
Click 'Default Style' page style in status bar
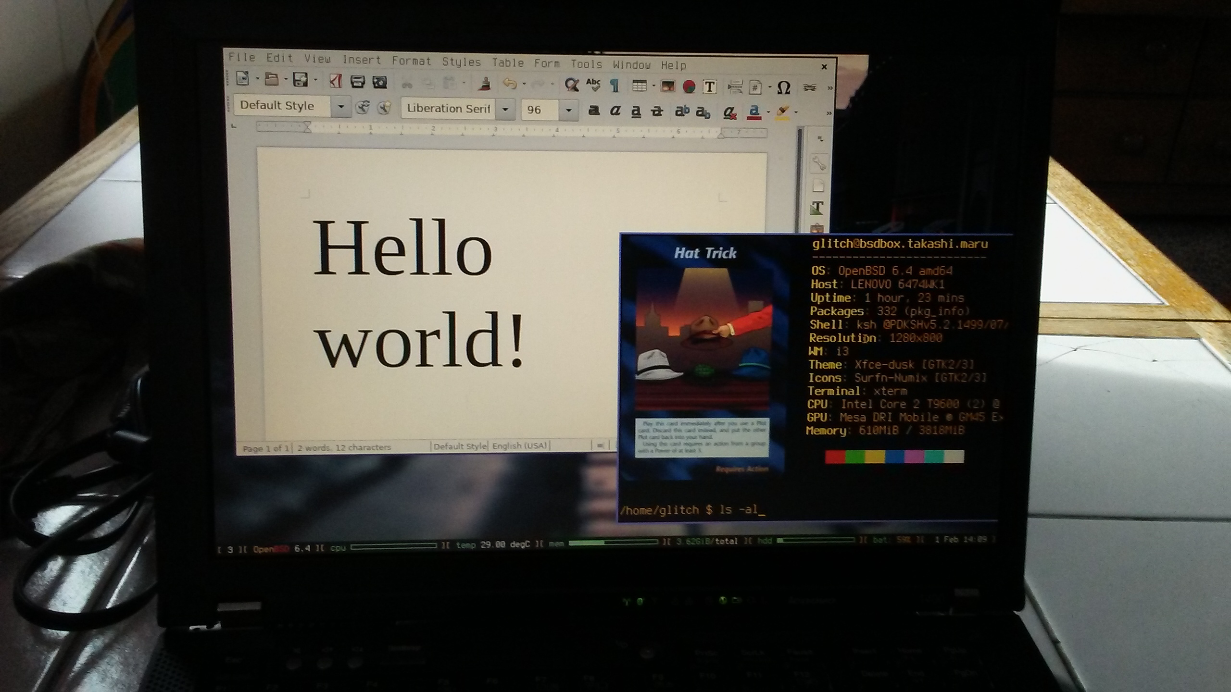tap(460, 446)
